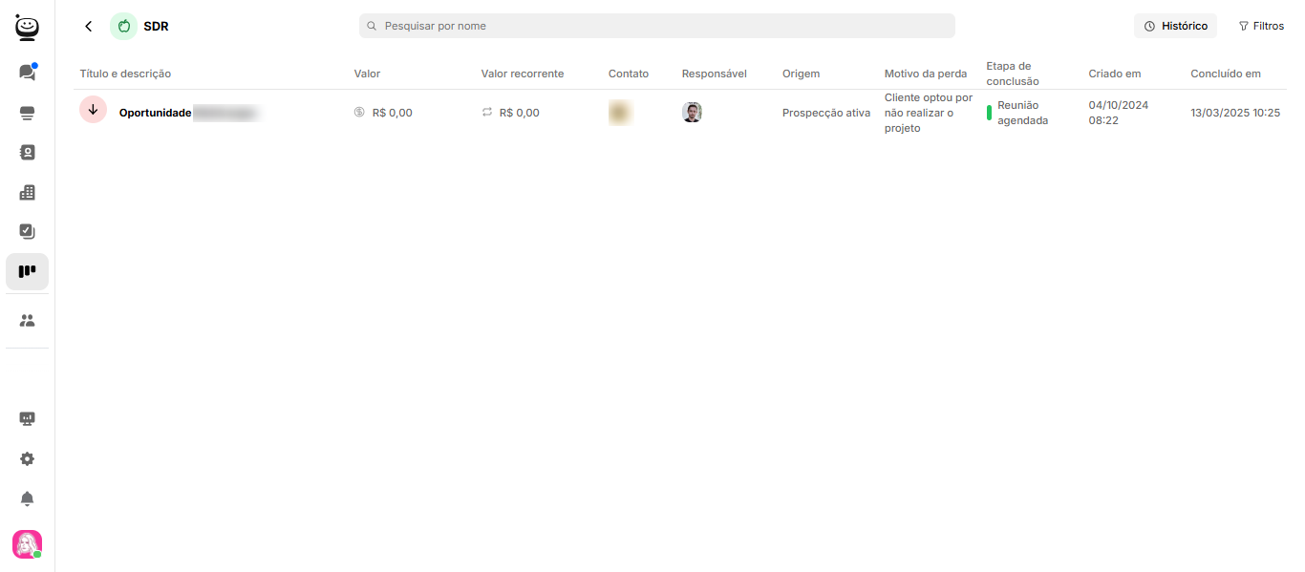Open the team members icon in sidebar
1305x572 pixels.
coord(27,321)
